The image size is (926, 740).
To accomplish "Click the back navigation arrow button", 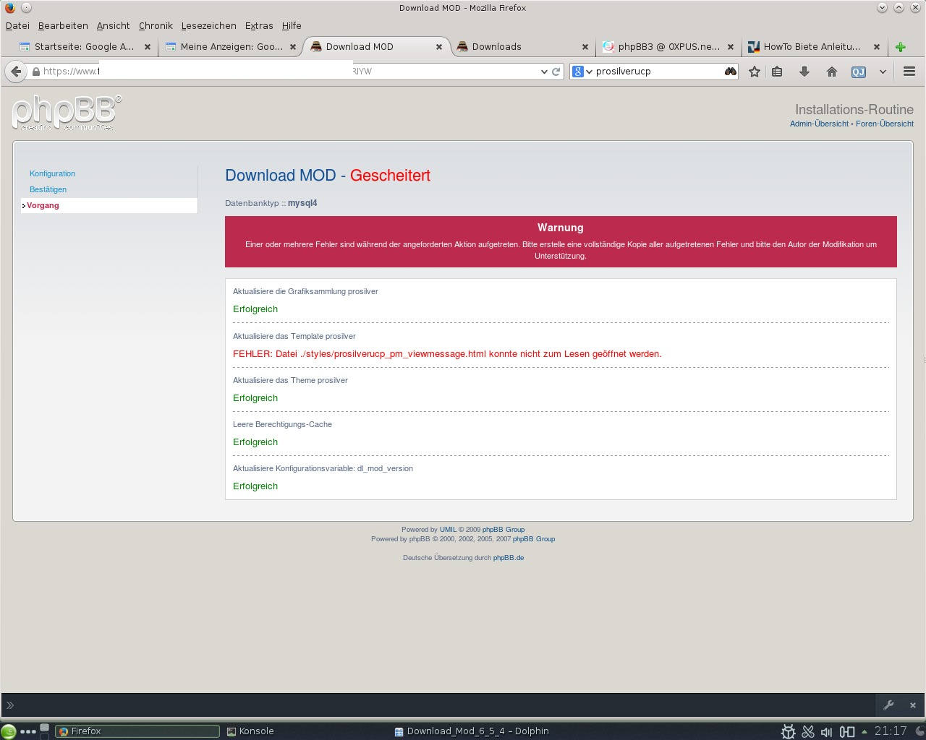I will click(16, 72).
